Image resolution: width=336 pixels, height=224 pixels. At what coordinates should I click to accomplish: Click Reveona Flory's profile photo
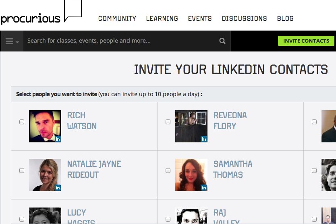point(191,126)
